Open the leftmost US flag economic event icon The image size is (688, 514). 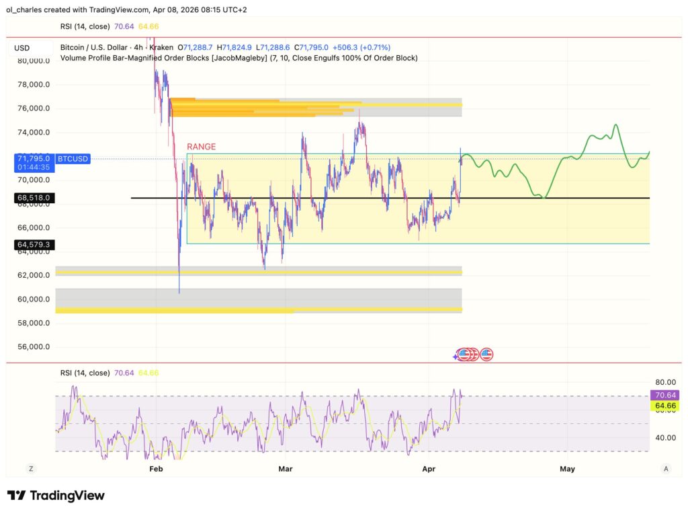click(465, 353)
